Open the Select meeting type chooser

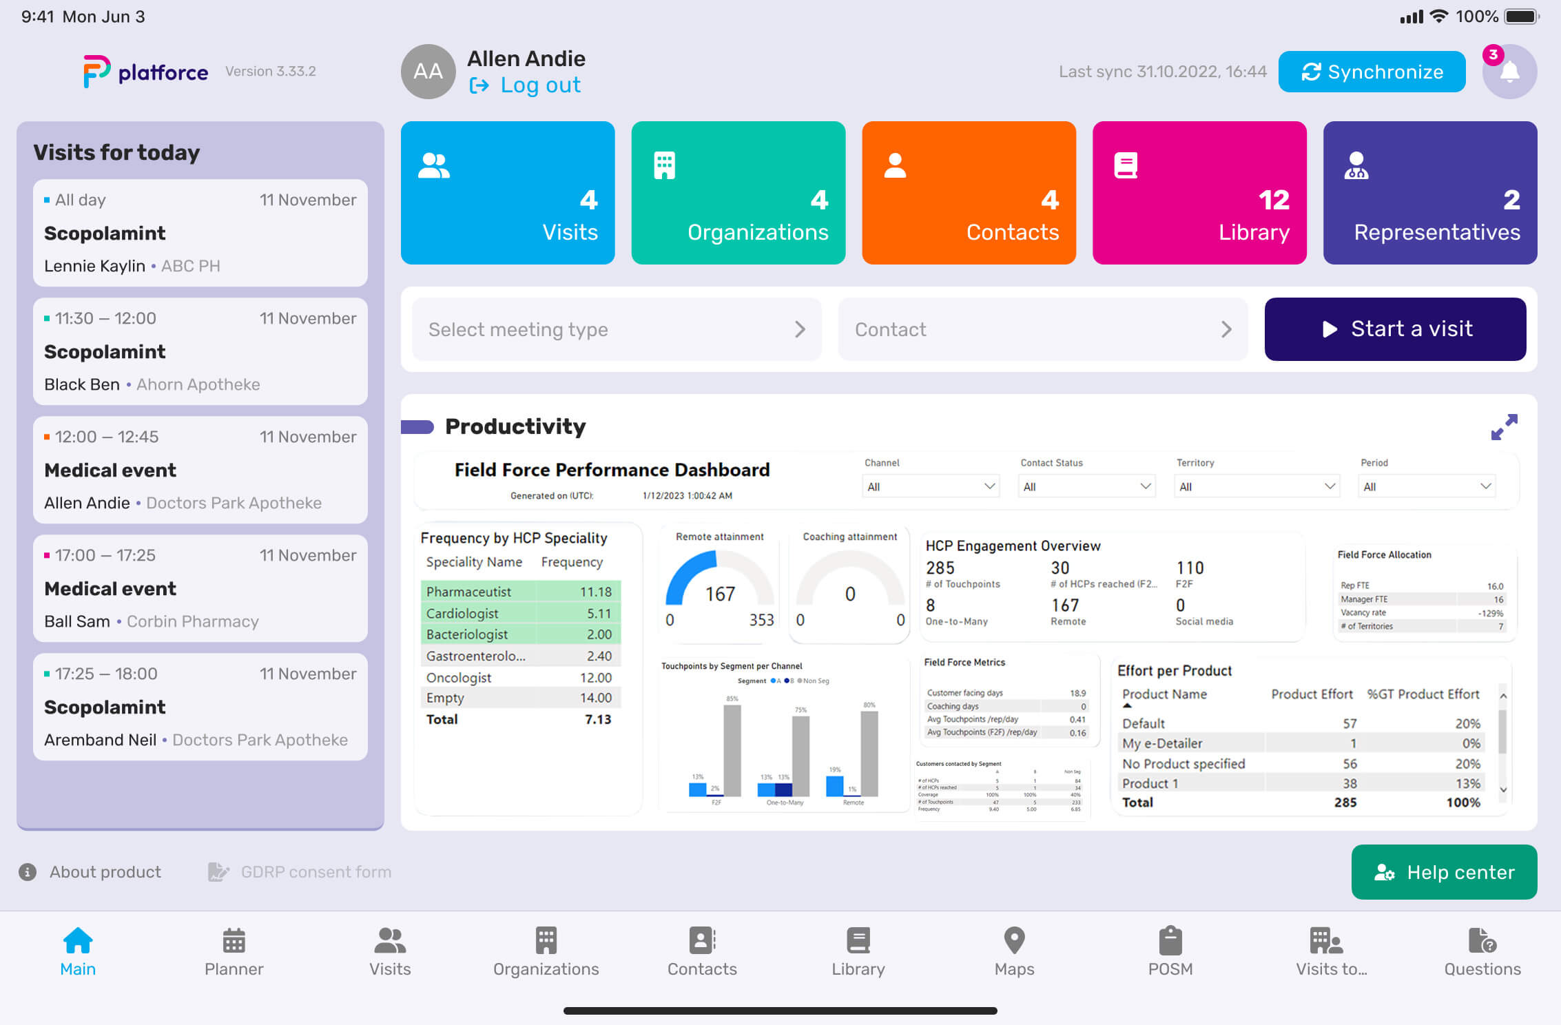pyautogui.click(x=617, y=329)
